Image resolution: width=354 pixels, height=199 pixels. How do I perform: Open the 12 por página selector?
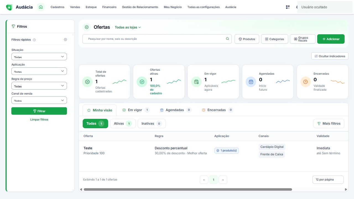(x=328, y=180)
